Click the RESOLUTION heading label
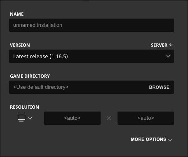 (x=25, y=107)
